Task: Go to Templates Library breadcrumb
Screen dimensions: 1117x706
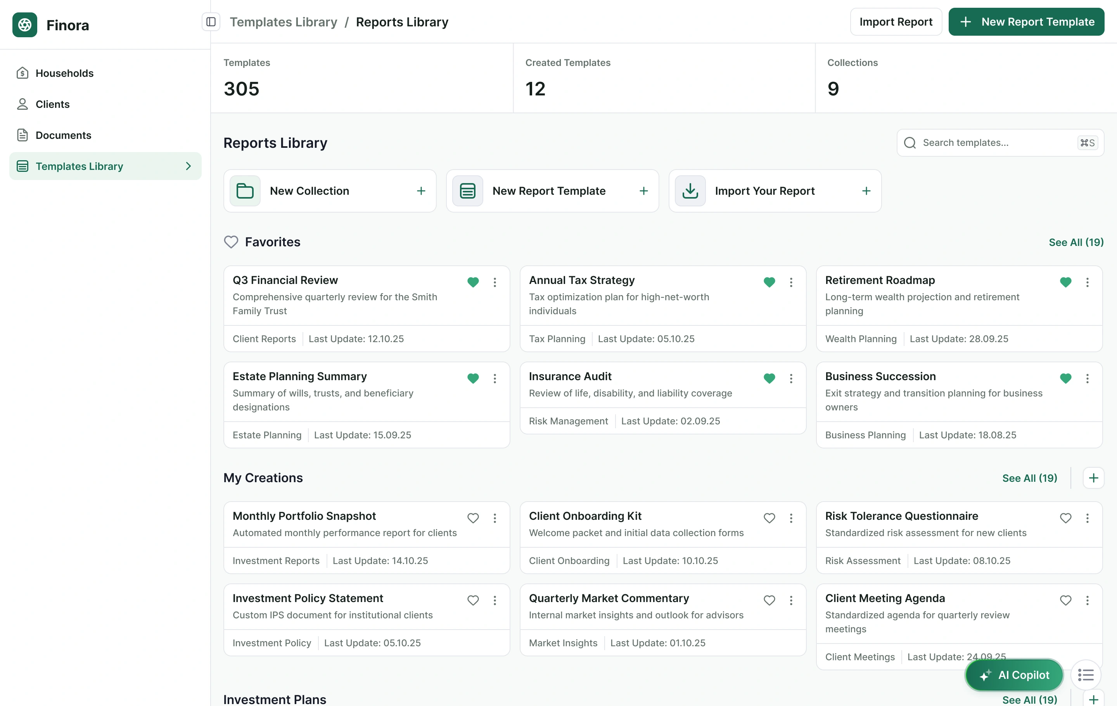Action: coord(284,22)
